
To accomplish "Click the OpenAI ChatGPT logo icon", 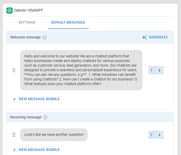I will [10, 11].
